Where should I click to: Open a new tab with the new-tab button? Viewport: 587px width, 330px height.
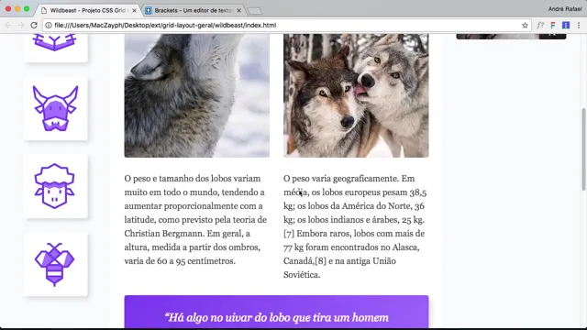coord(255,11)
